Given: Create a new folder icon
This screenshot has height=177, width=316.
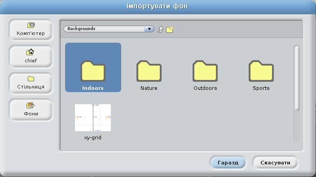Looking at the screenshot, I should click(170, 30).
